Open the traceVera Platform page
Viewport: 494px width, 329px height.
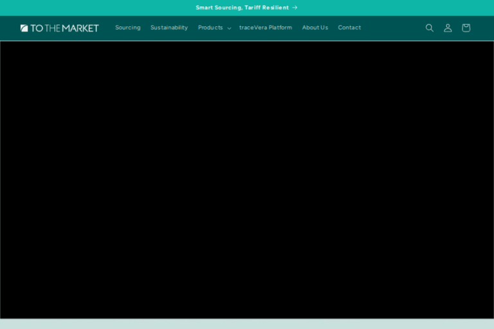(x=266, y=28)
